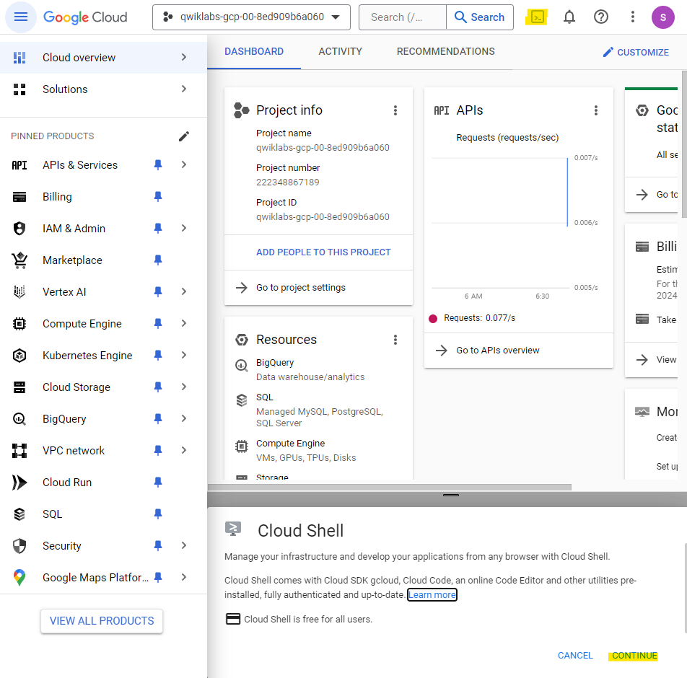
Task: Click the dashboard vertical scrollbar
Action: (x=684, y=144)
